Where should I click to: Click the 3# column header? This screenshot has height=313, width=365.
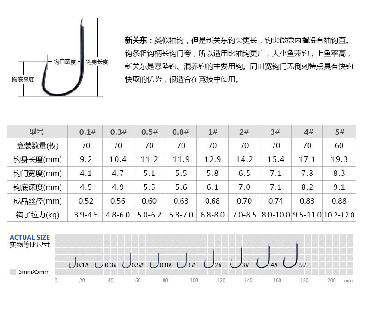[x=275, y=132]
